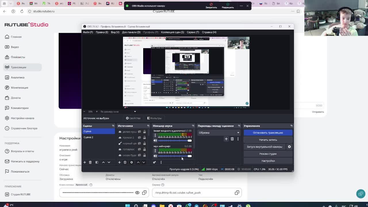368x207 pixels.
Task: Reveal the hidden stream key
Action: (137, 193)
